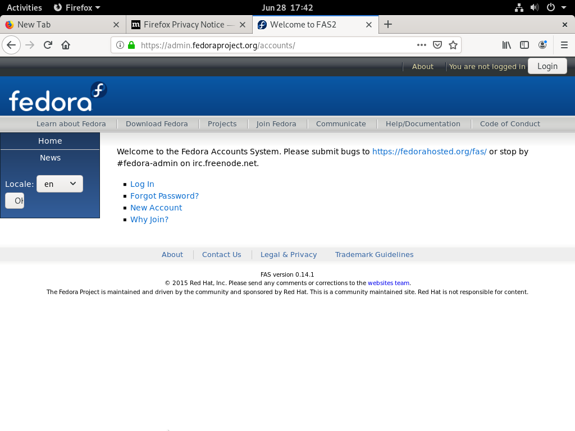Open the Firefox home page icon
Screen dimensions: 575x431
coord(66,45)
